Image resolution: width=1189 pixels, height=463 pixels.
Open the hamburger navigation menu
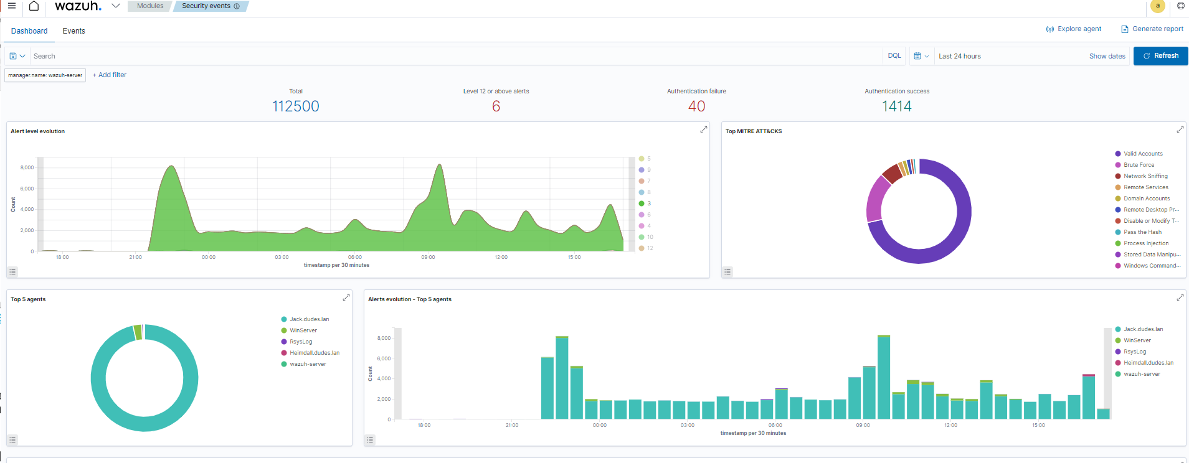(11, 6)
